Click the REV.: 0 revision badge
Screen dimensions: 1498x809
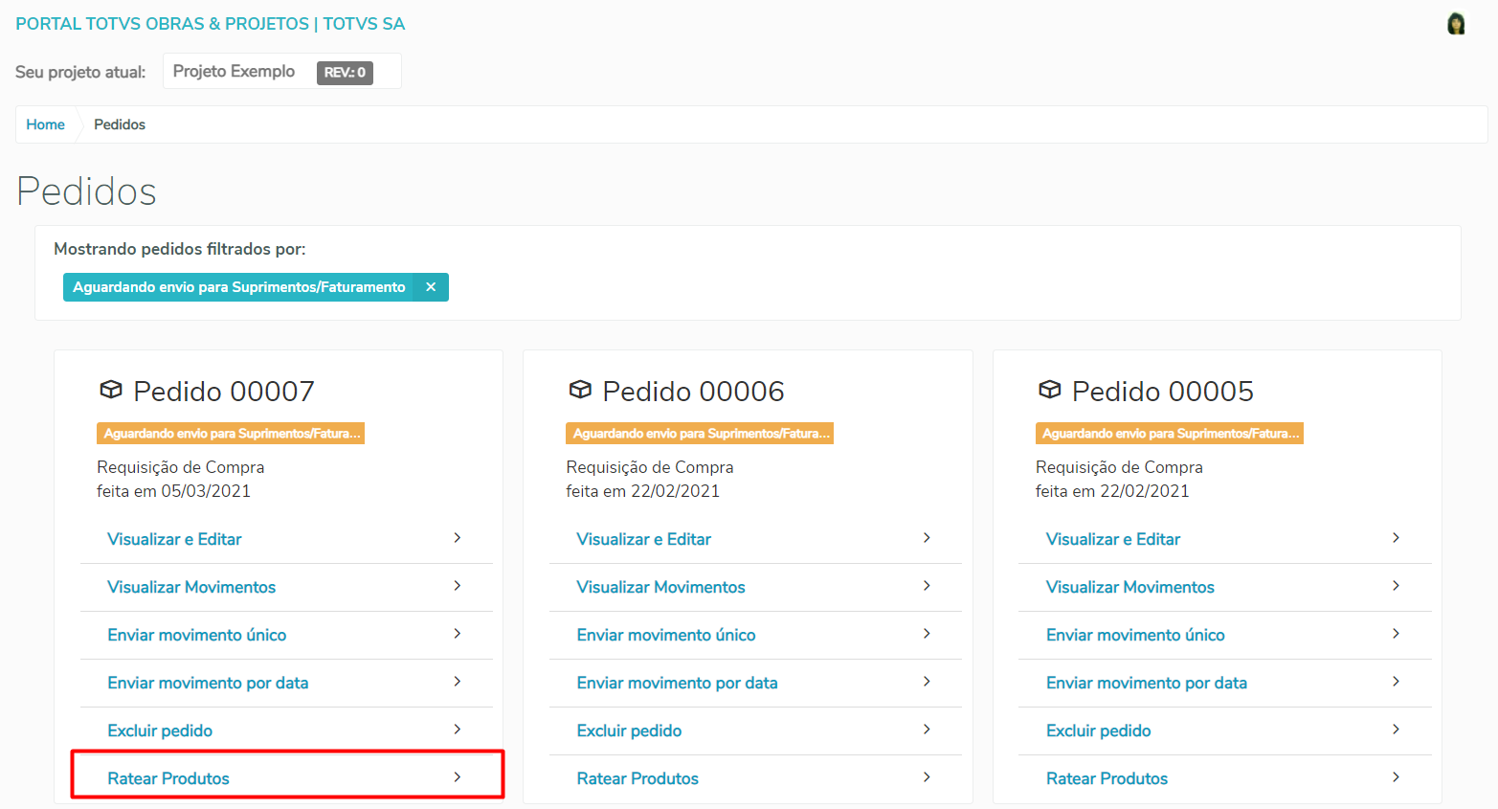(x=345, y=73)
